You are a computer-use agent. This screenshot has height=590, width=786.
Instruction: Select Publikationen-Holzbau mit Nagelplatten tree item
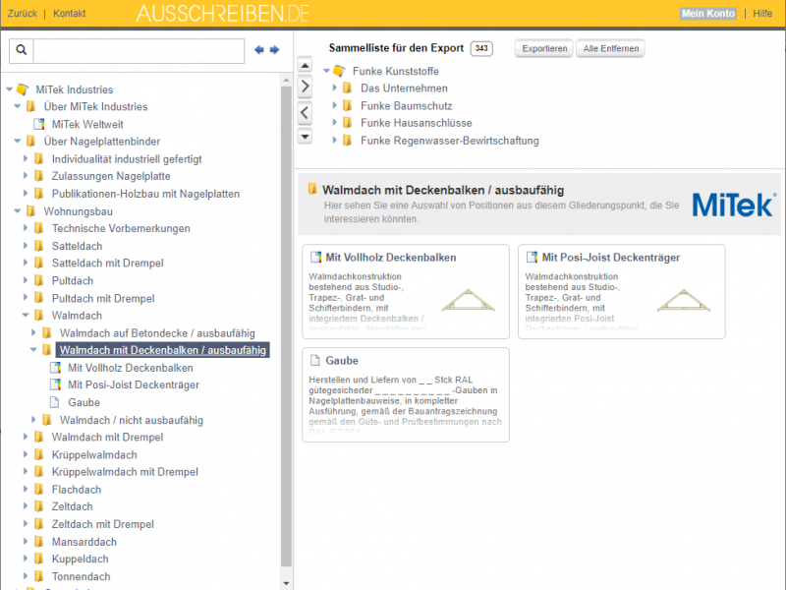145,194
